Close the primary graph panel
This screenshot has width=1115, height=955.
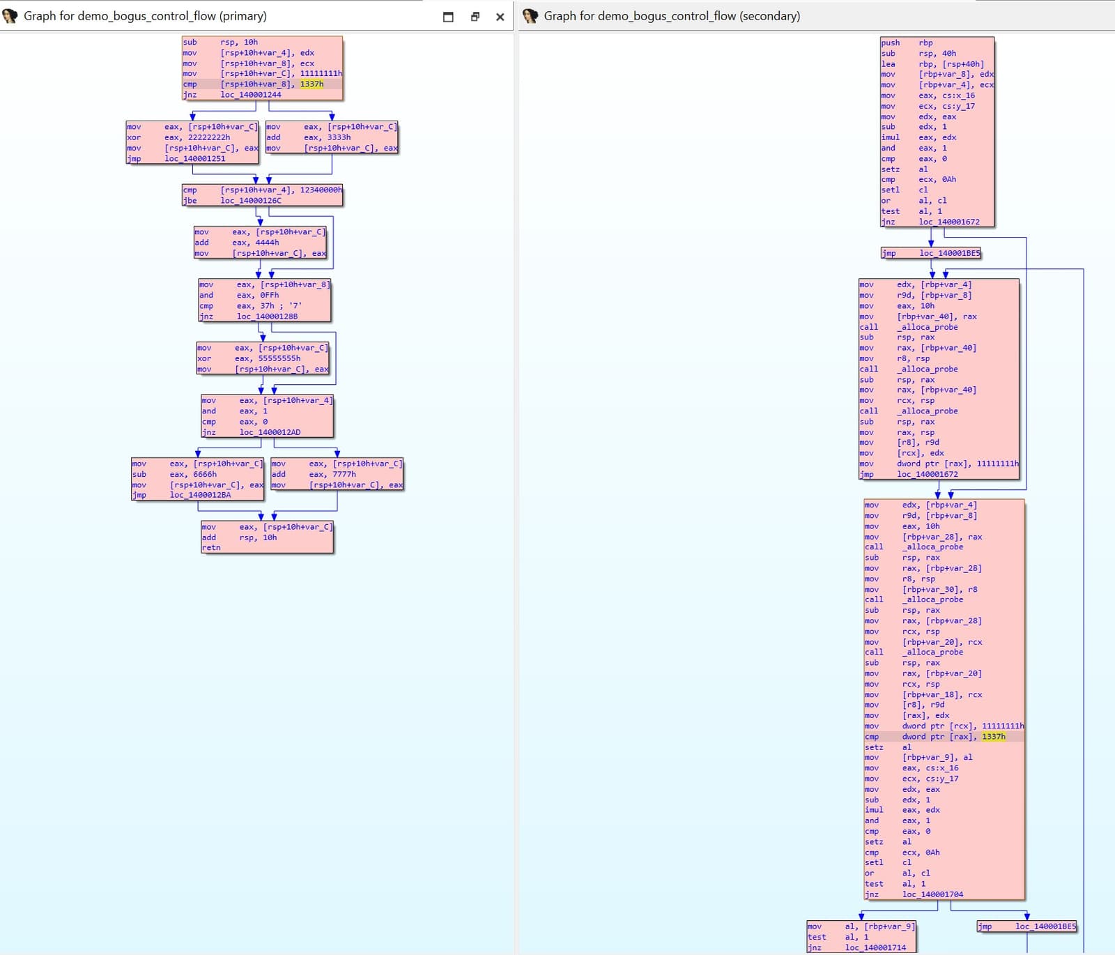tap(500, 17)
